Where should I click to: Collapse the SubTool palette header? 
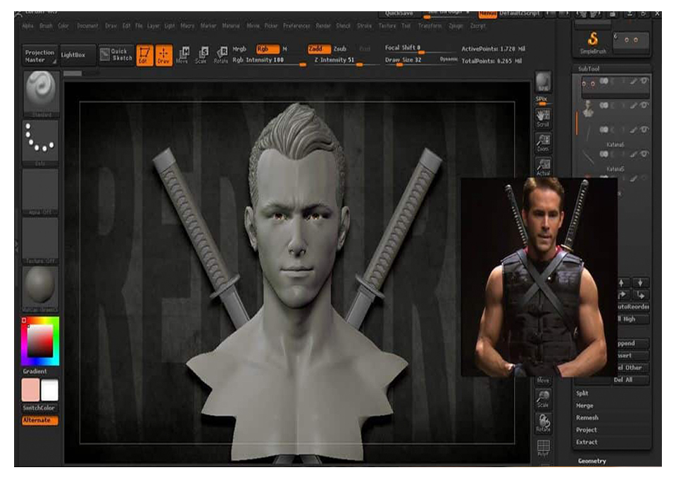pyautogui.click(x=589, y=68)
